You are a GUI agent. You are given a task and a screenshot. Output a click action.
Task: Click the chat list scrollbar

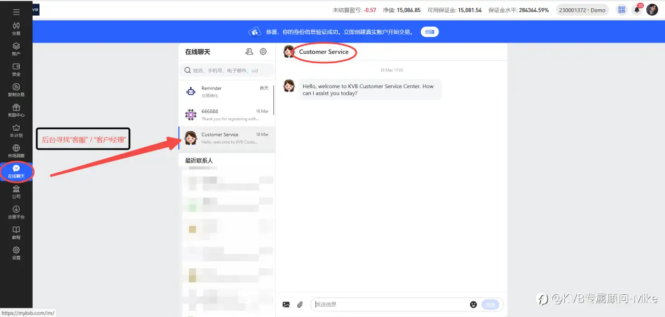[x=274, y=100]
